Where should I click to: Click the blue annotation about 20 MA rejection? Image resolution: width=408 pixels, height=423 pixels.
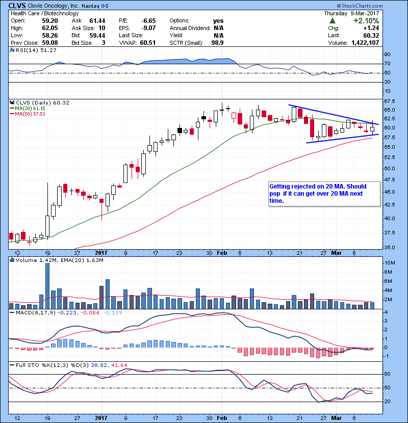pyautogui.click(x=324, y=194)
